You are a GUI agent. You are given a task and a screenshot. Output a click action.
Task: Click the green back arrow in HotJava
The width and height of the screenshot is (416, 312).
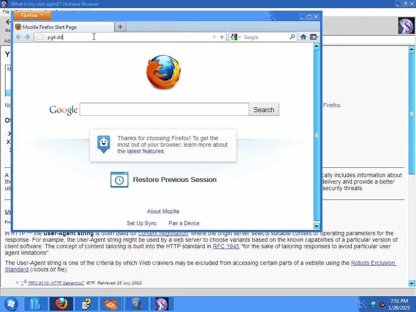(x=8, y=22)
